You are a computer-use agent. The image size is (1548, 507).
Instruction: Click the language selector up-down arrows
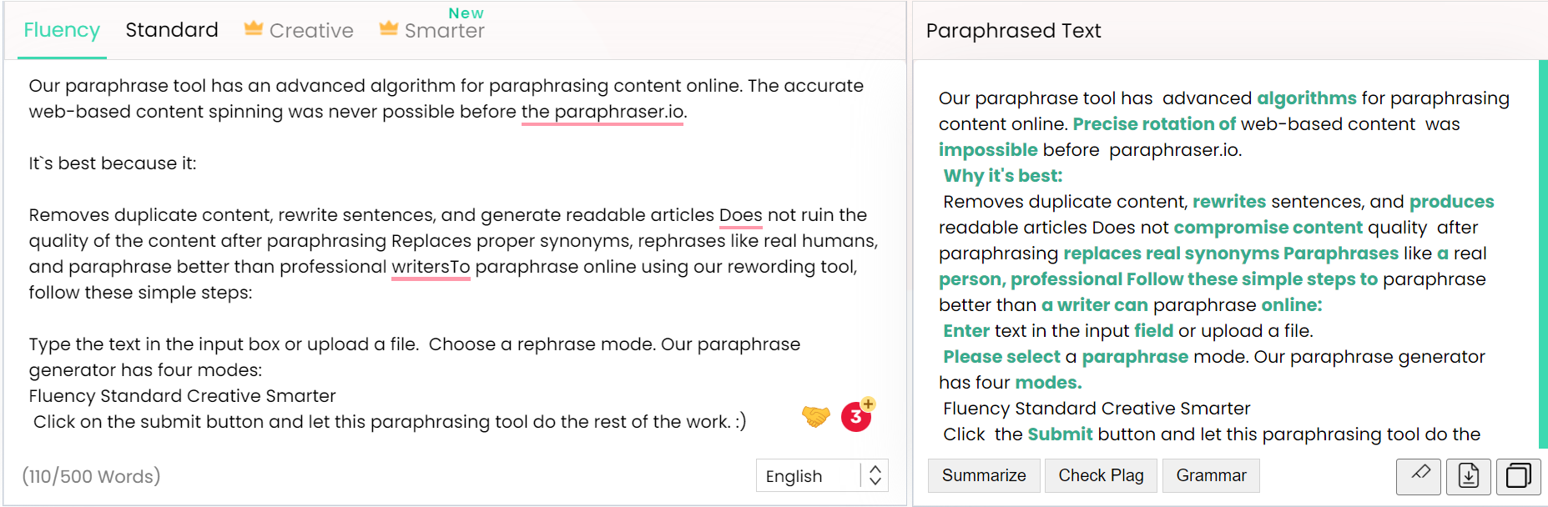pos(875,475)
